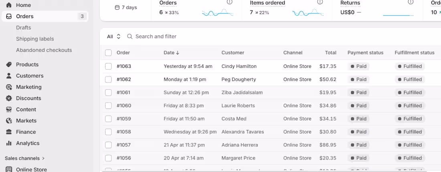
Task: Click the Marketing target icon
Action: (x=9, y=87)
